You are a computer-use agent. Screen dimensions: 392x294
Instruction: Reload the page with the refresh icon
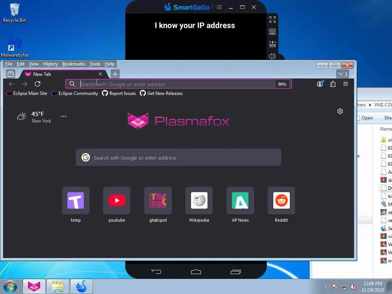click(x=38, y=84)
